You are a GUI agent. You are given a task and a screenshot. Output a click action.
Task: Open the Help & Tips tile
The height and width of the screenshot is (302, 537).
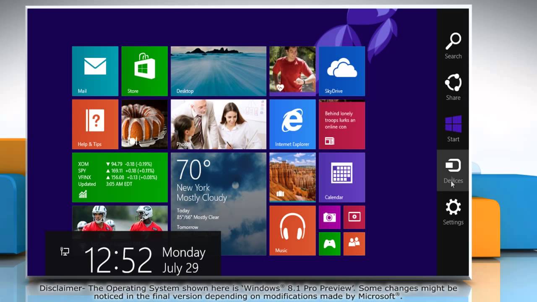tap(95, 124)
